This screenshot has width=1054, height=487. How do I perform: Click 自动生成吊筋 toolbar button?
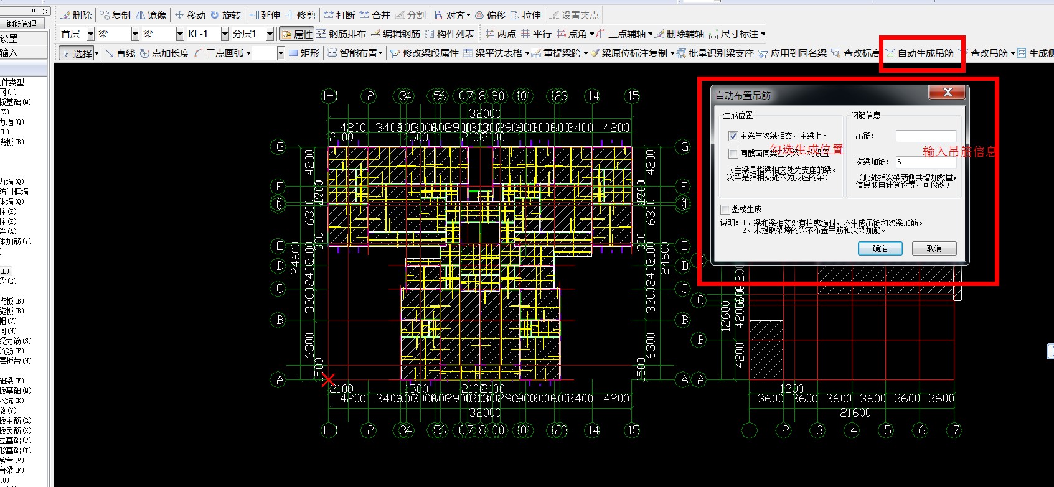920,53
